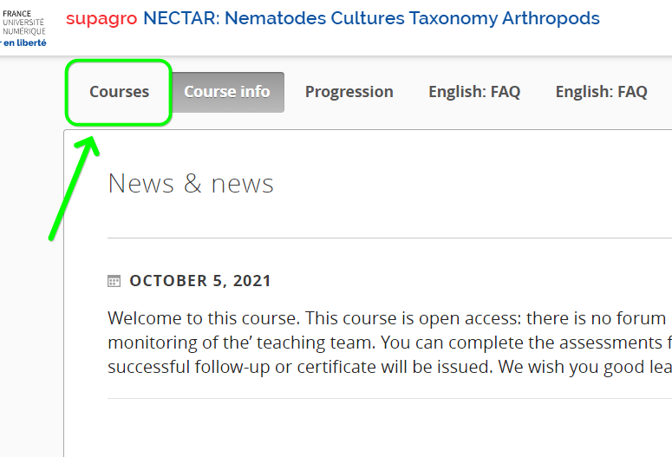Click the divider line below News heading
Image resolution: width=672 pixels, height=457 pixels.
(x=389, y=238)
